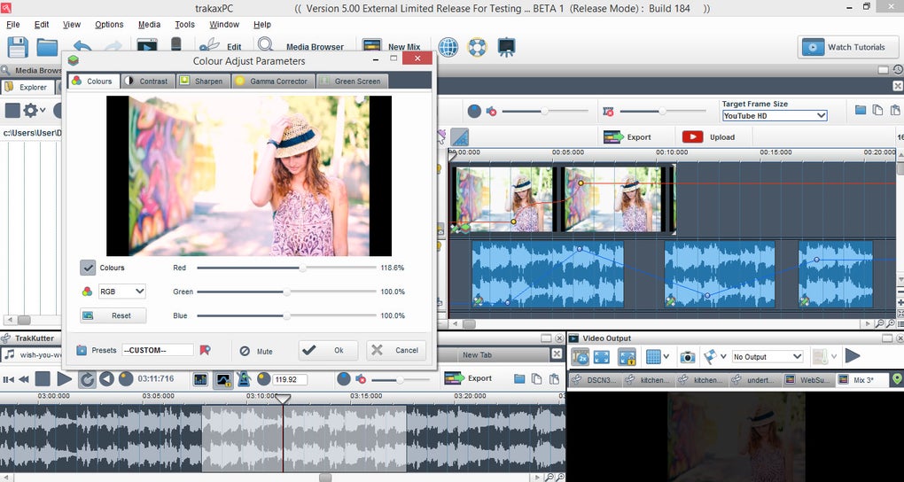Click the Save floppy disk icon

click(18, 47)
